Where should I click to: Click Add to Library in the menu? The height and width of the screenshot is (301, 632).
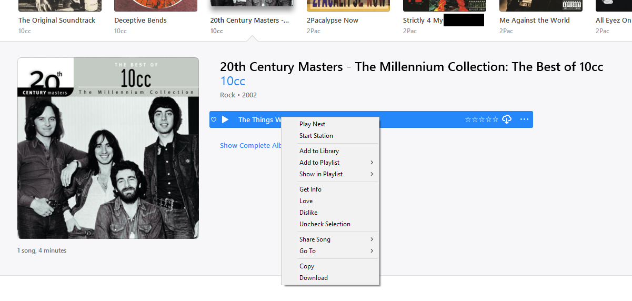[319, 151]
